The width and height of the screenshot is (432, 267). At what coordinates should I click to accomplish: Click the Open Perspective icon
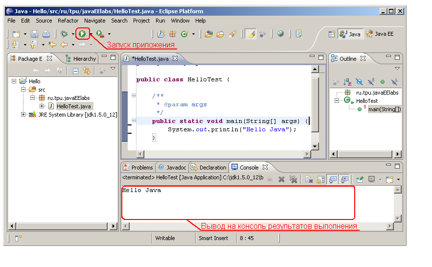[x=332, y=34]
